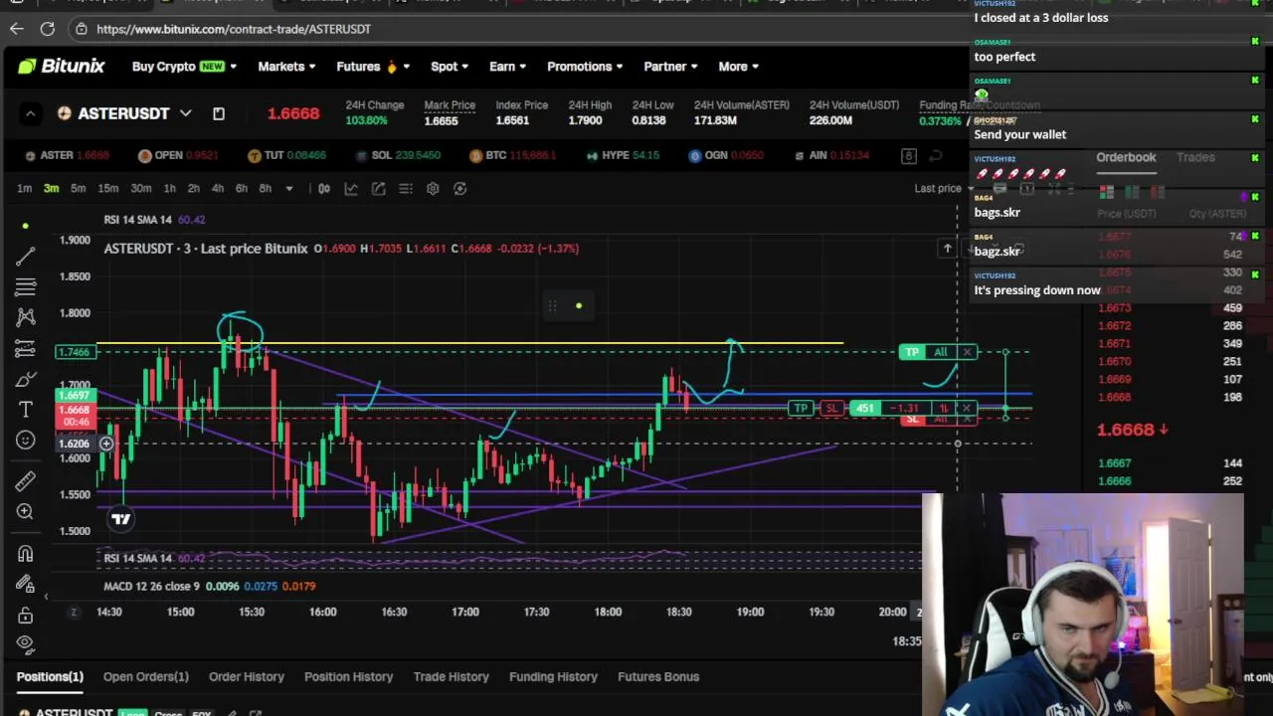Lock all drawing tools
The height and width of the screenshot is (716, 1273).
click(26, 616)
